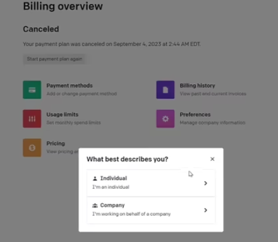Click the orange Pricing dollar icon
Viewport: 278px width, 242px height.
click(32, 147)
